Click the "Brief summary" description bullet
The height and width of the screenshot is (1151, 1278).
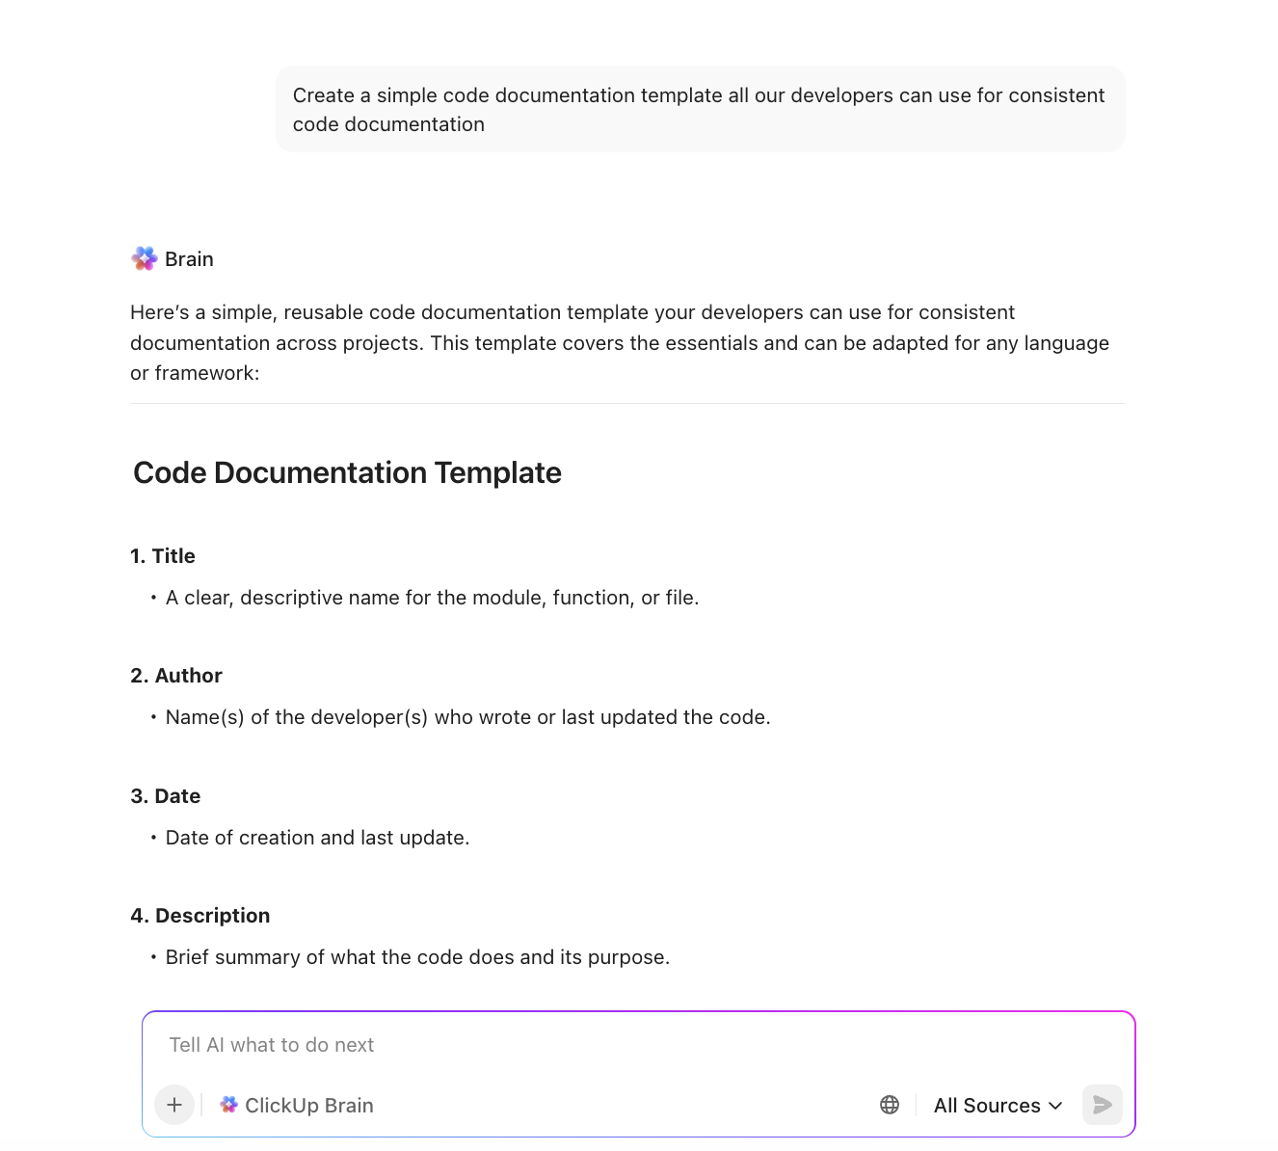pyautogui.click(x=417, y=957)
